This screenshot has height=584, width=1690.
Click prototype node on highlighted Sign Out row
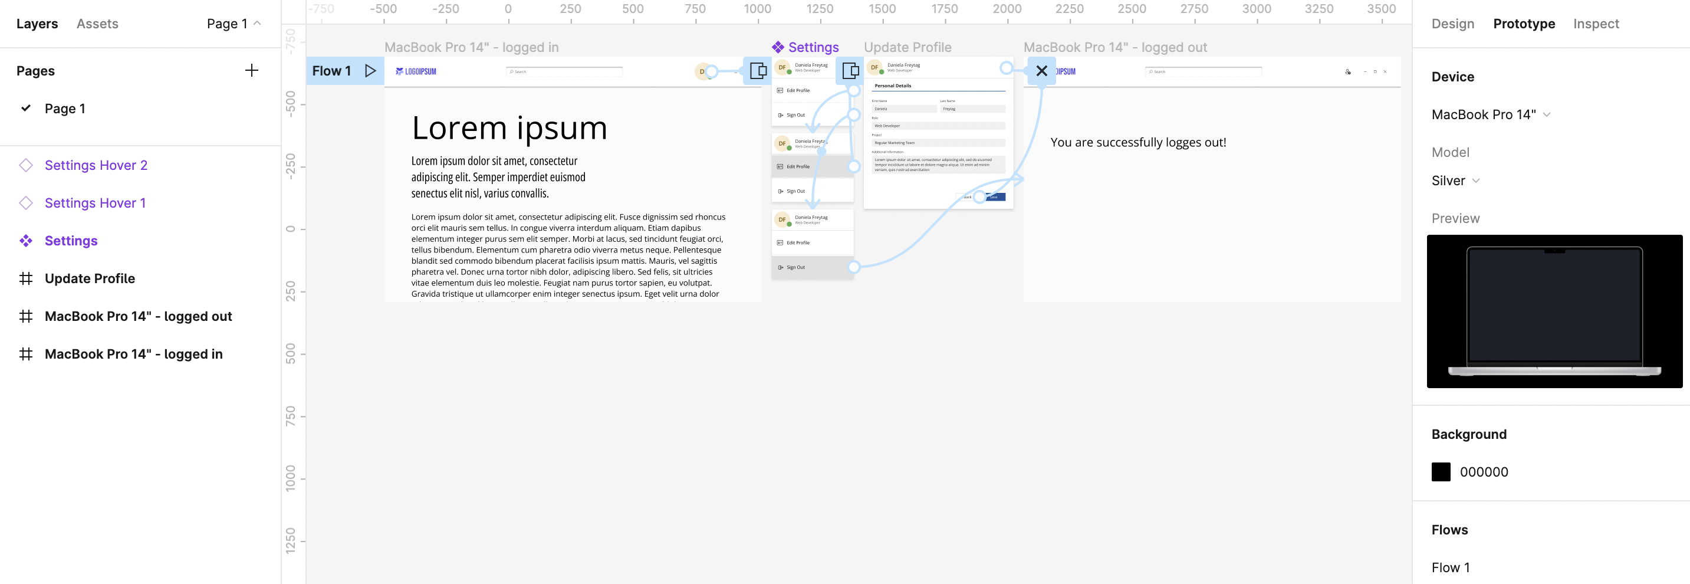pos(853,267)
